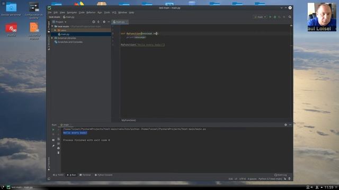Open the File menu
Screen dimensions: 339x190
[49, 13]
